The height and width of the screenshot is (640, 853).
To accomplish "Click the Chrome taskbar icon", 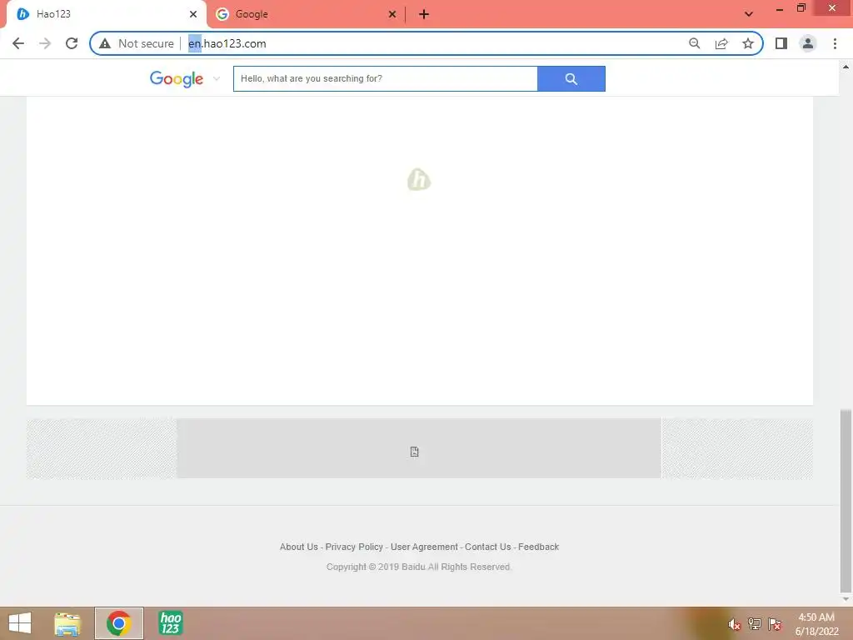I will 118,623.
